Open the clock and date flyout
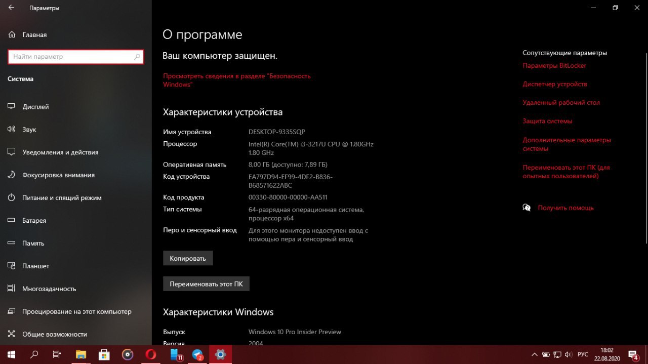 click(x=606, y=354)
